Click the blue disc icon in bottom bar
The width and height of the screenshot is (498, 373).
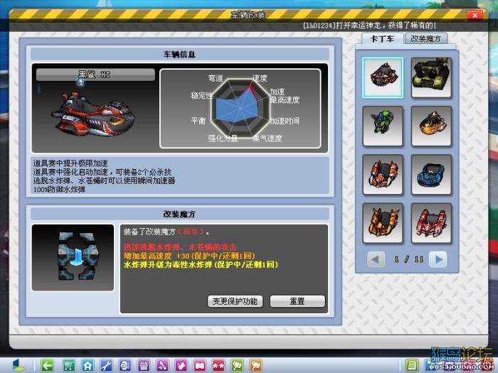(124, 366)
